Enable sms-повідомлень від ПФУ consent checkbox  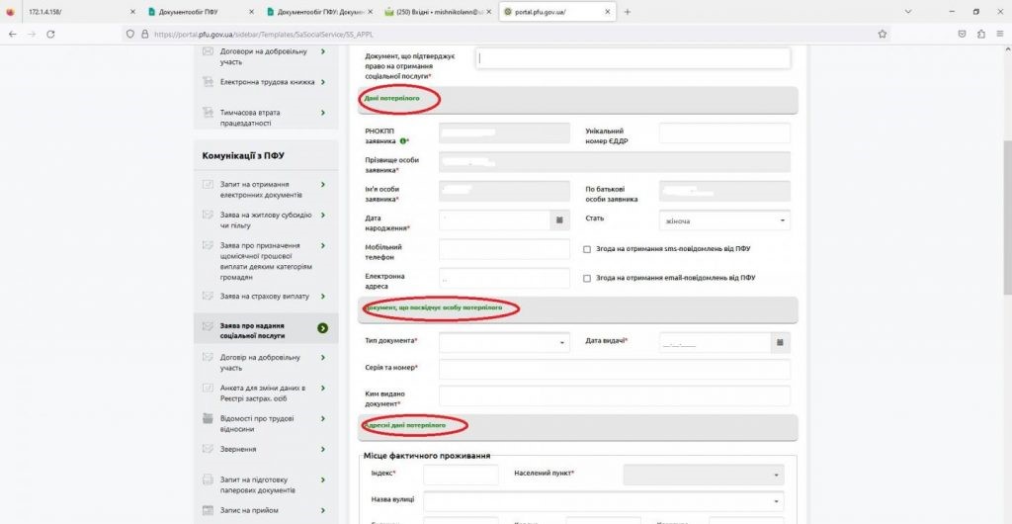[587, 249]
